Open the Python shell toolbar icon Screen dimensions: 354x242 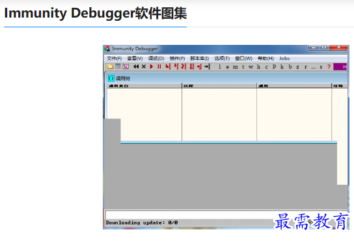pos(126,66)
